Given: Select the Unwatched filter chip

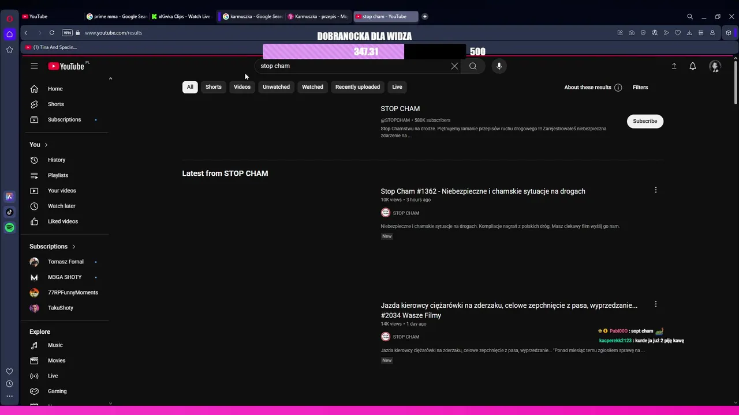Looking at the screenshot, I should tap(276, 87).
